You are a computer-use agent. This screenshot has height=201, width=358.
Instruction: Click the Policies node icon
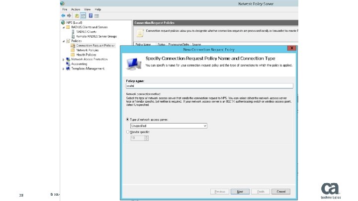click(68, 41)
